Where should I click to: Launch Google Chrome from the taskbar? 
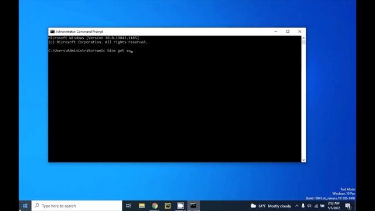click(155, 206)
